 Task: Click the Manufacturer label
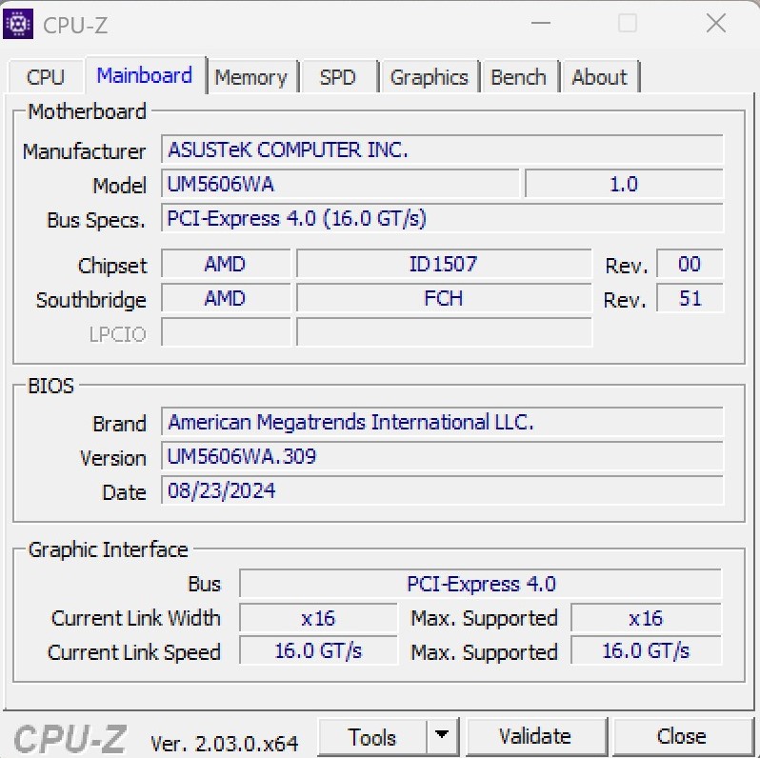coord(84,151)
